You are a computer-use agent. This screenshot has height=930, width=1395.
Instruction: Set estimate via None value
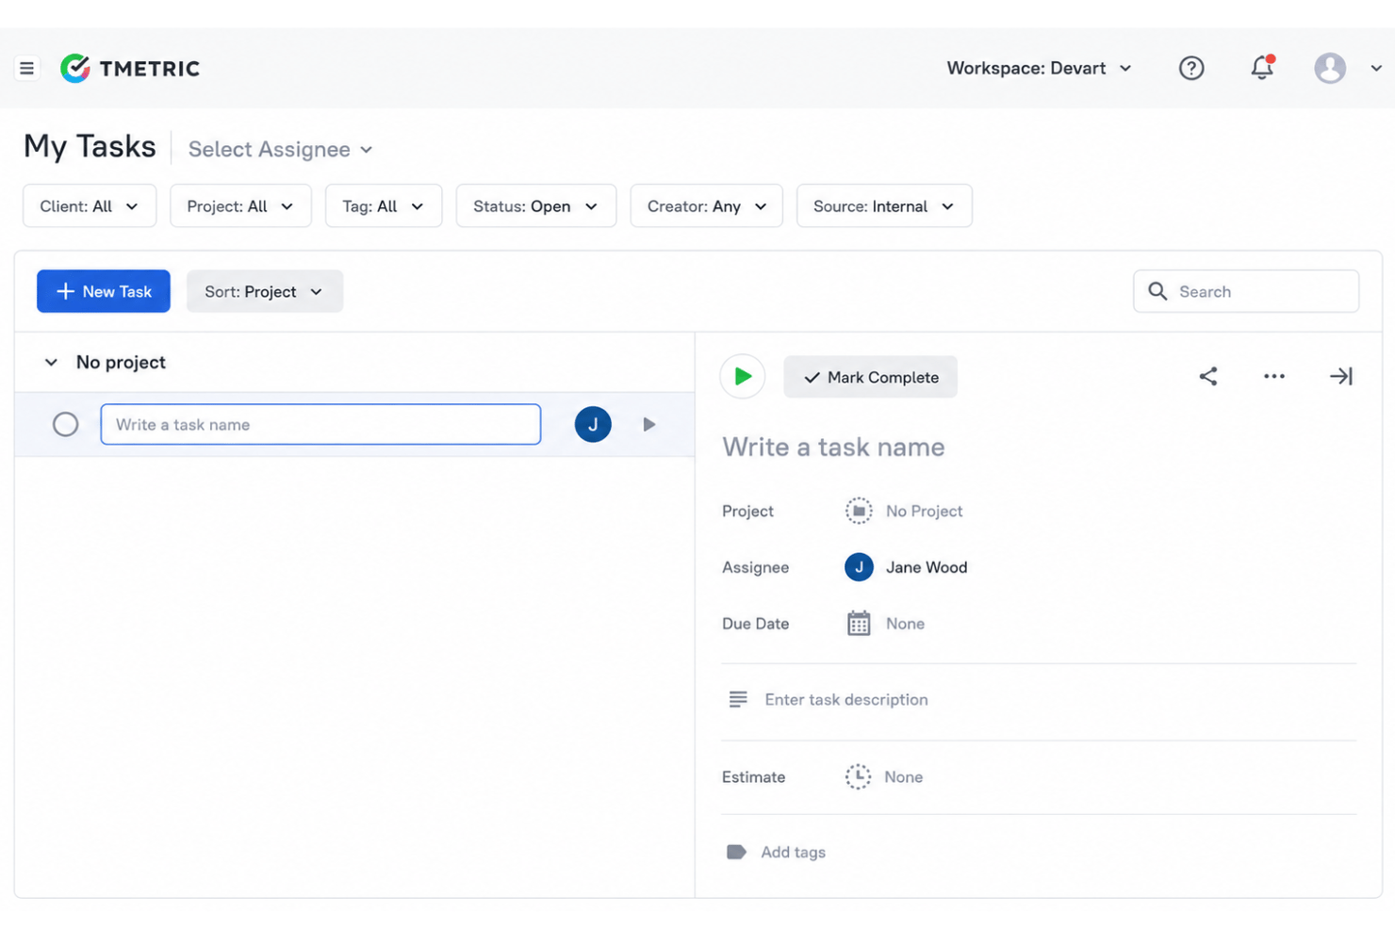(x=903, y=776)
